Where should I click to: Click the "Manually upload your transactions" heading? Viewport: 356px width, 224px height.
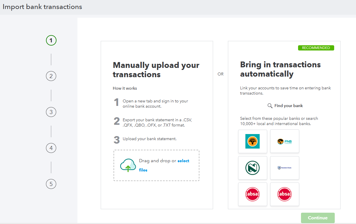tap(156, 70)
